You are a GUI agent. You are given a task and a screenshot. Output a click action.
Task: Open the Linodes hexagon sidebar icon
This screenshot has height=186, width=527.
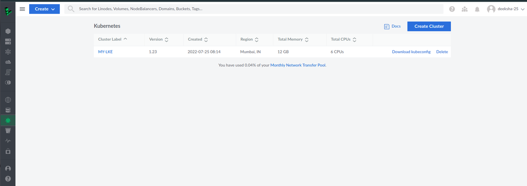[8, 31]
